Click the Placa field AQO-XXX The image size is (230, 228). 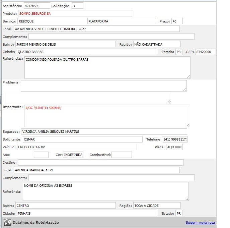point(174,147)
